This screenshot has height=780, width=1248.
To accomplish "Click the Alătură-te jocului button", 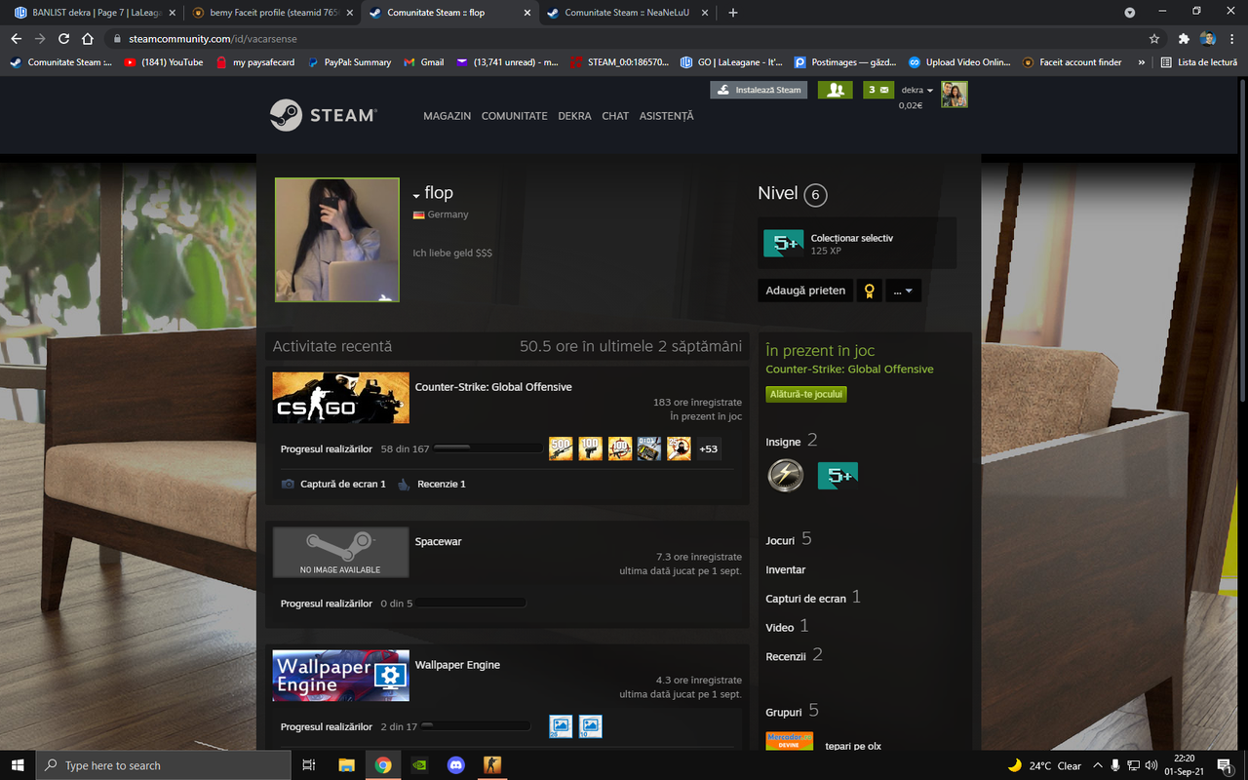I will click(806, 394).
